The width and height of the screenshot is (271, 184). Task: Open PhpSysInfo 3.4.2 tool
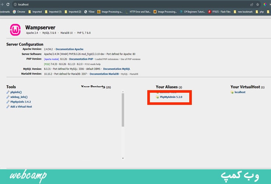tap(21, 102)
